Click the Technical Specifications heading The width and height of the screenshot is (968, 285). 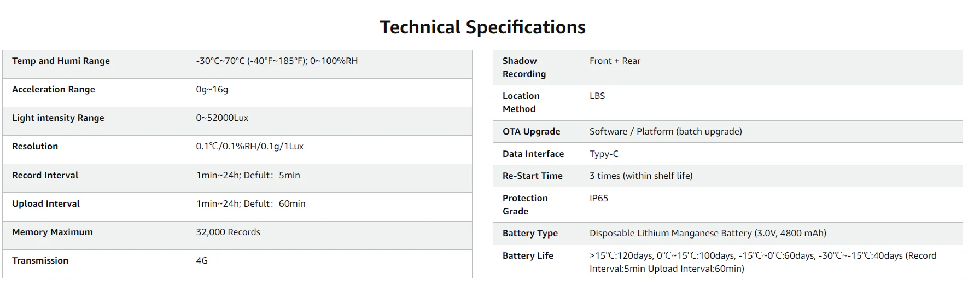[482, 27]
